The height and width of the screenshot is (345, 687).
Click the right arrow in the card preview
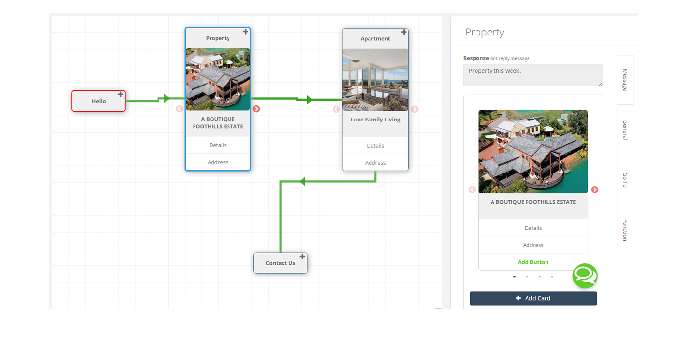point(595,190)
